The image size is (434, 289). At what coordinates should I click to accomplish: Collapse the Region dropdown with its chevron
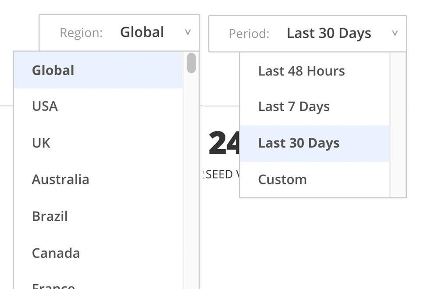(188, 32)
